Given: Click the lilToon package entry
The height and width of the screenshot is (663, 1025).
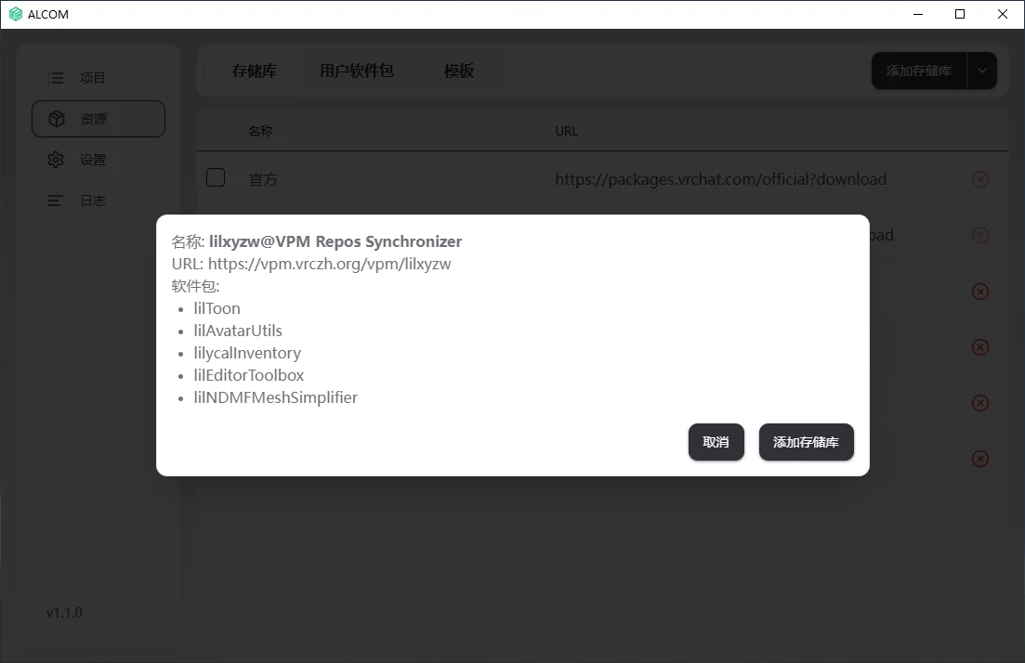Looking at the screenshot, I should click(x=217, y=308).
